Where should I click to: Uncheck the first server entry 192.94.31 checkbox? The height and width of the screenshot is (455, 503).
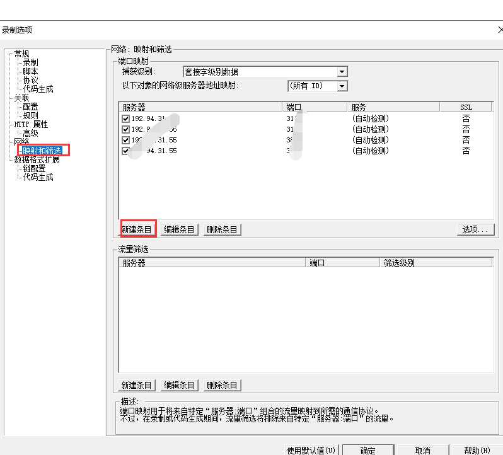[125, 118]
